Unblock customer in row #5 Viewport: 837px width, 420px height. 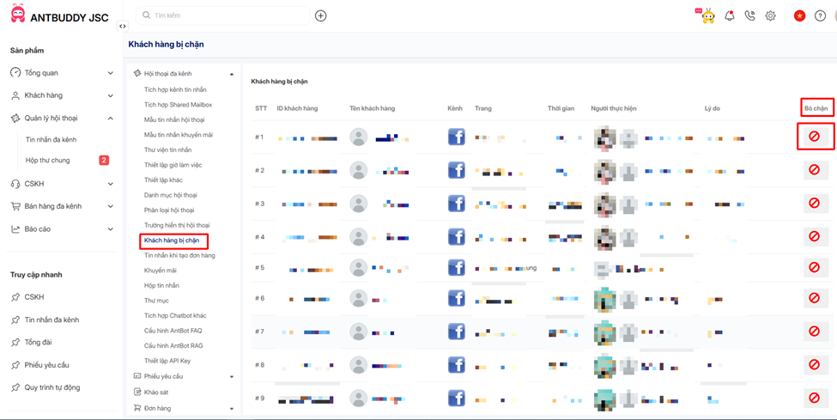click(814, 268)
